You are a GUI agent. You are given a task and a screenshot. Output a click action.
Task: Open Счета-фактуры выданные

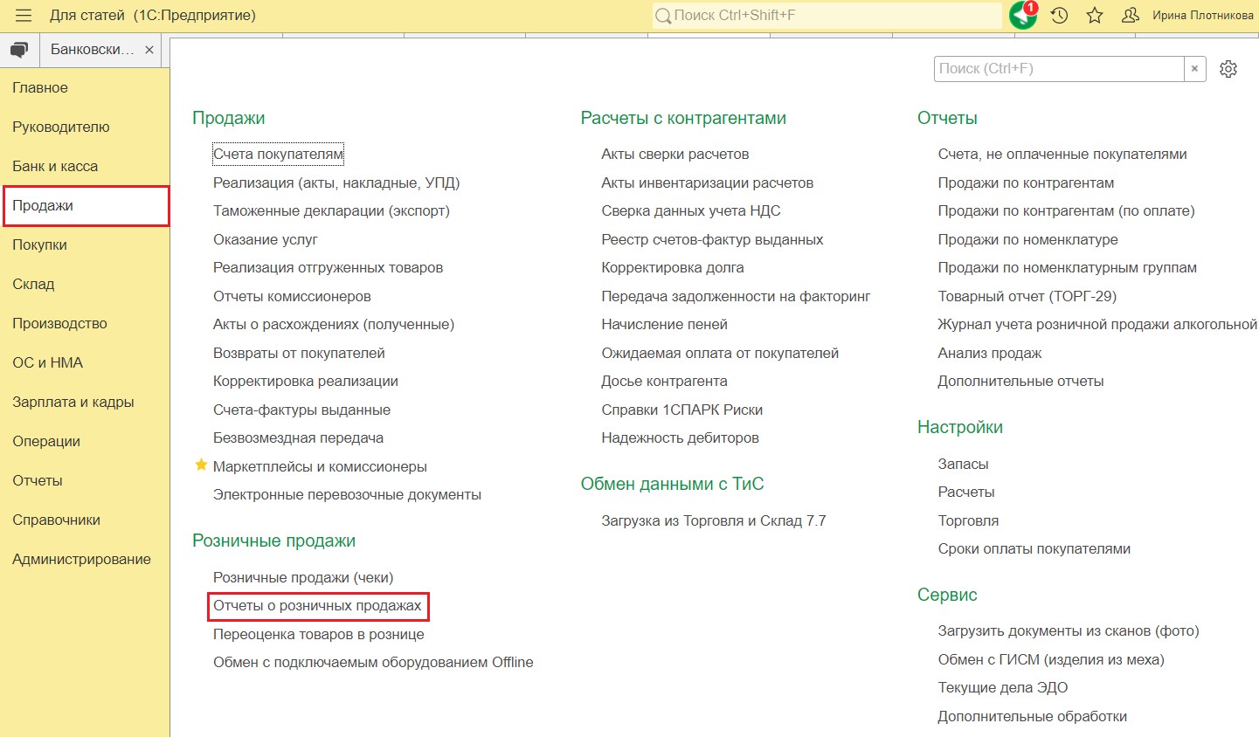301,410
